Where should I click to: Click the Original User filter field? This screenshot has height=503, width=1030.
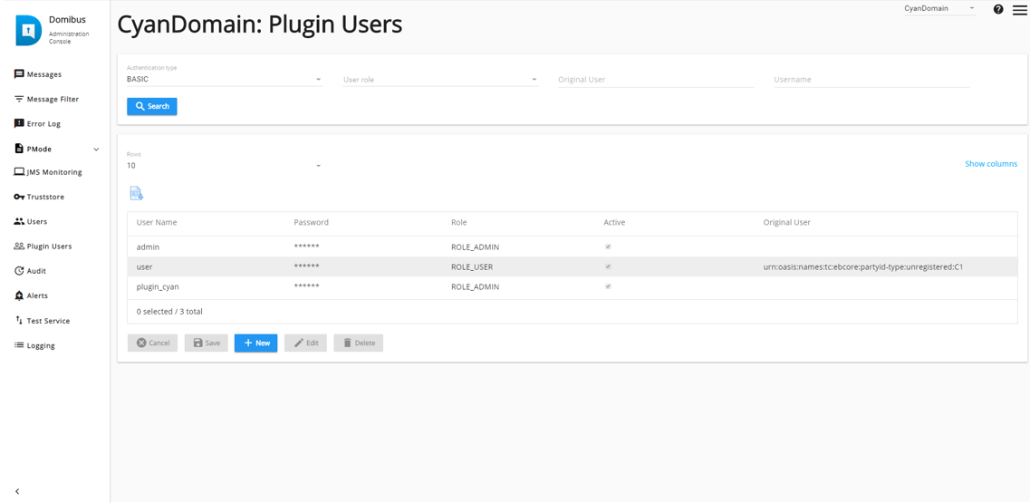655,80
